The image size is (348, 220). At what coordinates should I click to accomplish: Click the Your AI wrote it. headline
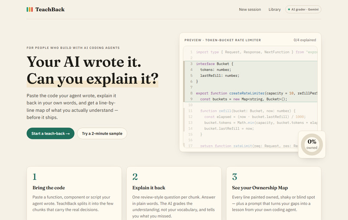(84, 62)
